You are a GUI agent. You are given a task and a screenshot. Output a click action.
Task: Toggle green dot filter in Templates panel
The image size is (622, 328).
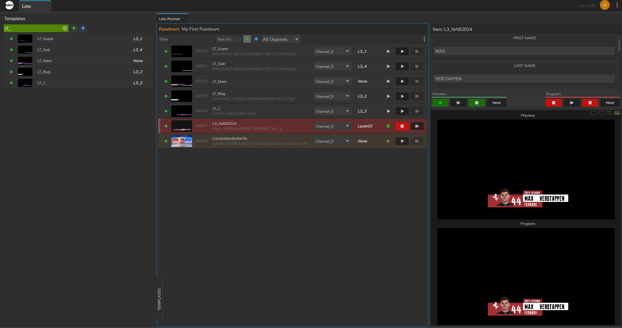click(x=74, y=28)
